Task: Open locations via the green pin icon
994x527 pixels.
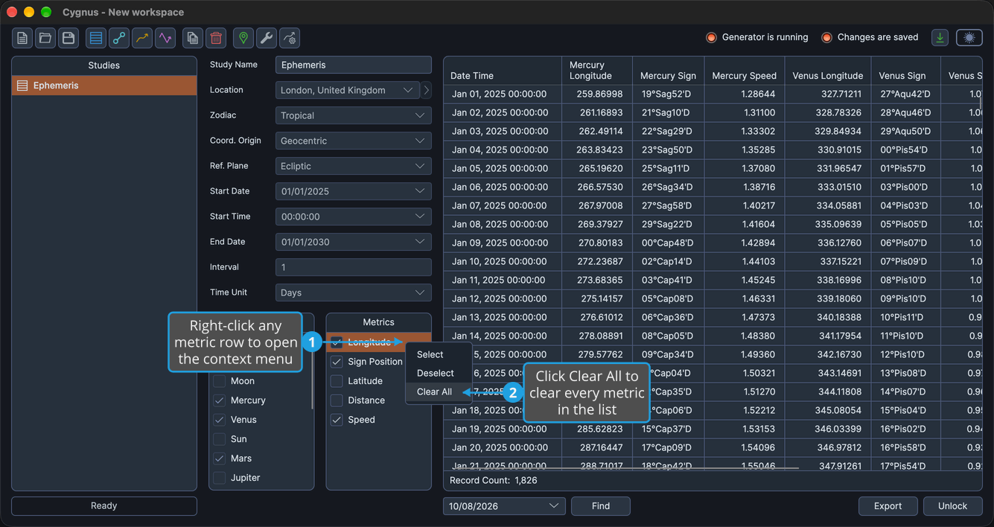Action: pos(243,38)
